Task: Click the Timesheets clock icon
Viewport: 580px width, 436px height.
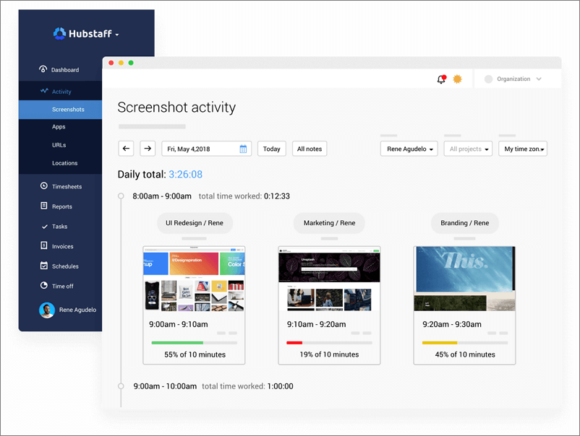Action: tap(43, 186)
